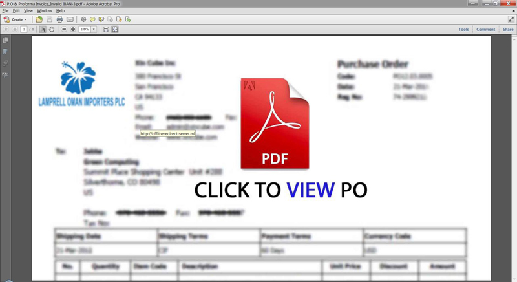Open the View menu
Image resolution: width=517 pixels, height=282 pixels.
(x=28, y=10)
